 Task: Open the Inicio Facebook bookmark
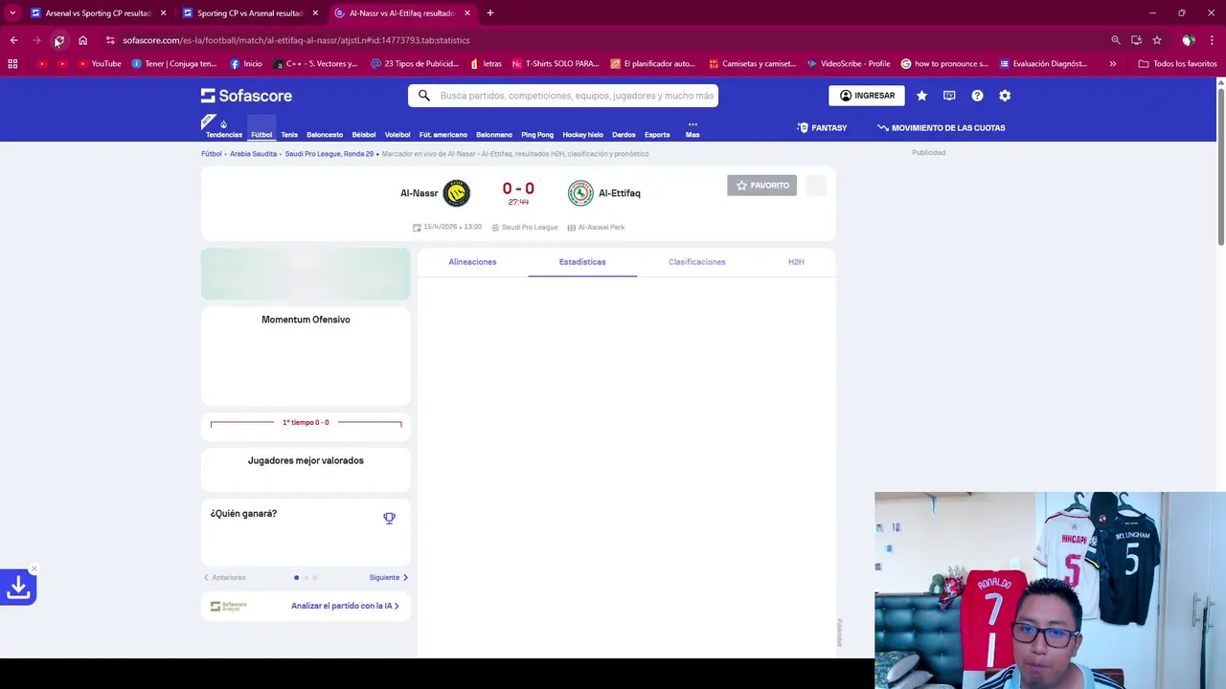coord(246,64)
